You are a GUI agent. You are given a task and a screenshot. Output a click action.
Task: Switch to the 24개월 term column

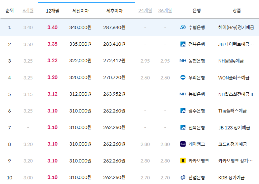(x=145, y=11)
